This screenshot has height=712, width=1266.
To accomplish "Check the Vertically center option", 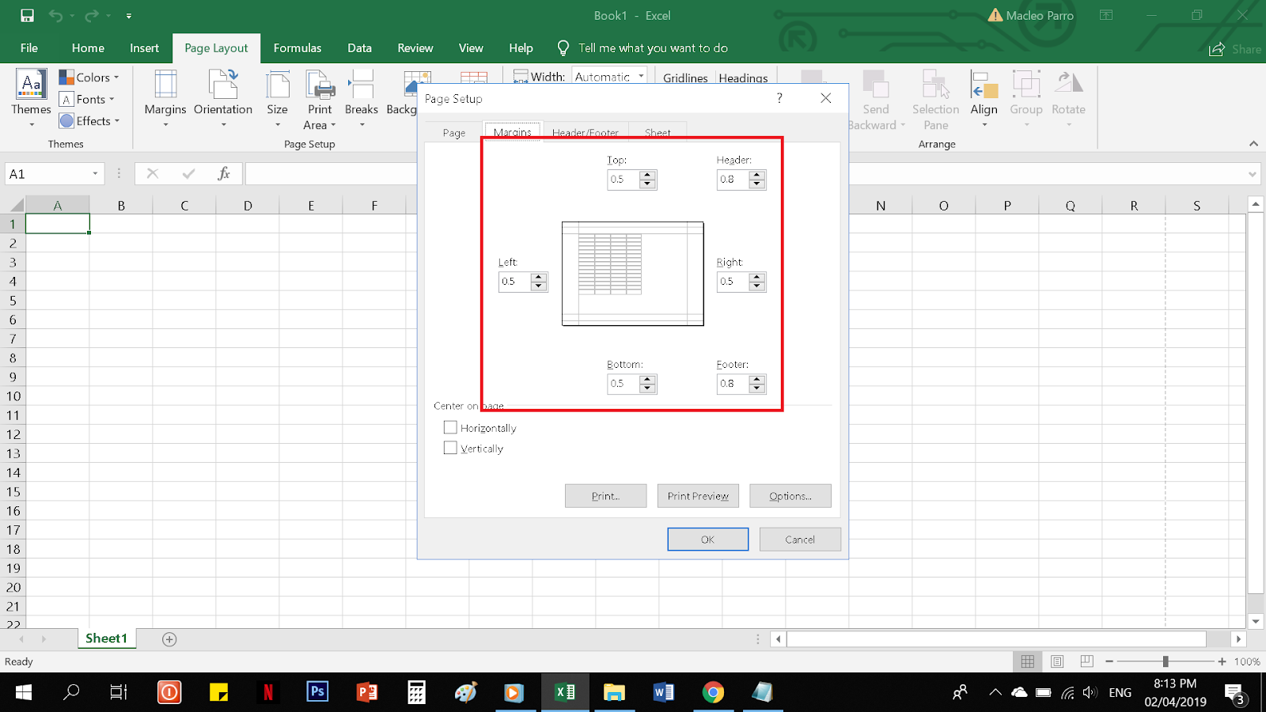I will [x=451, y=448].
